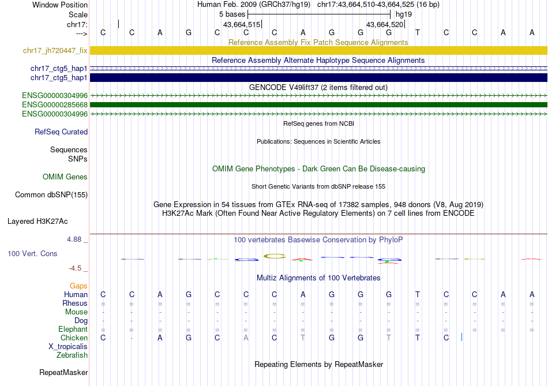Open the Reference Assembly Alternate Haplotype Sequence Alignments title
Image resolution: width=548 pixels, height=386 pixels.
pyautogui.click(x=318, y=60)
